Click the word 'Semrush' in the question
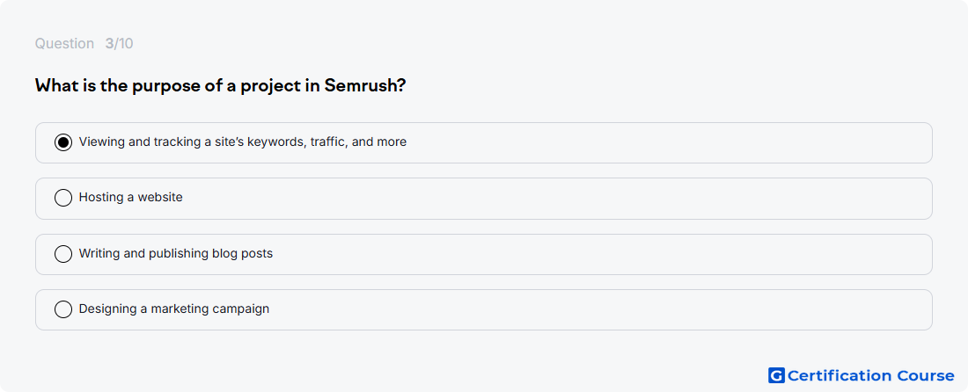968x392 pixels. [364, 85]
